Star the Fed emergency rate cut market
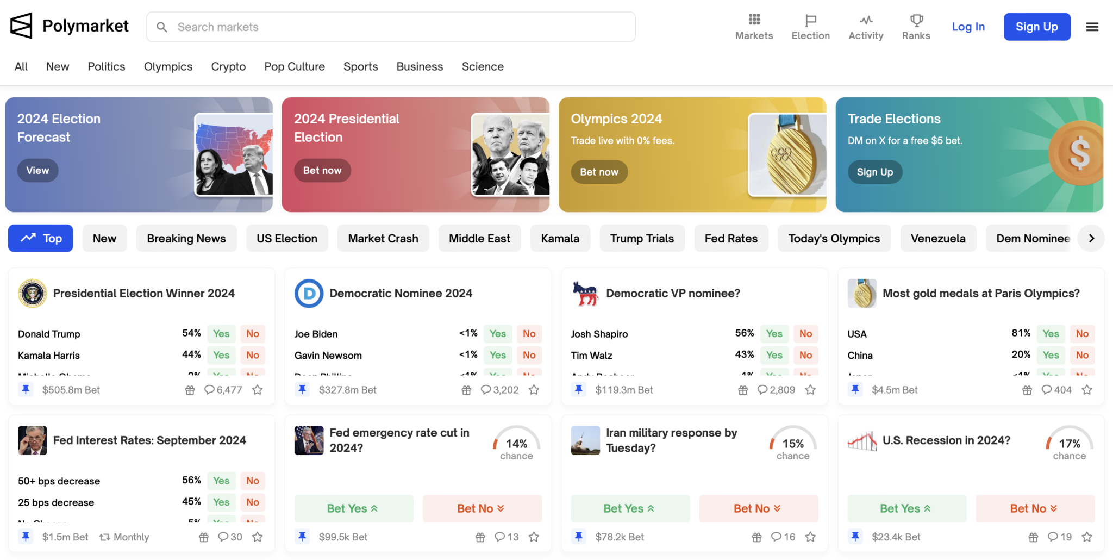Screen dimensions: 1113x560 tap(534, 537)
